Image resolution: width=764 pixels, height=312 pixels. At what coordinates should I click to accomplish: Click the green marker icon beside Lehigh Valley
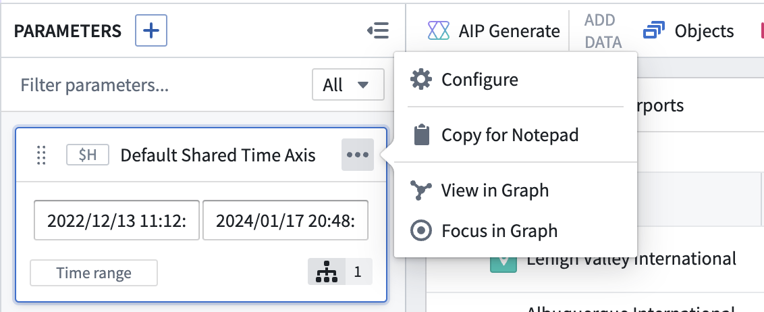[x=503, y=263]
